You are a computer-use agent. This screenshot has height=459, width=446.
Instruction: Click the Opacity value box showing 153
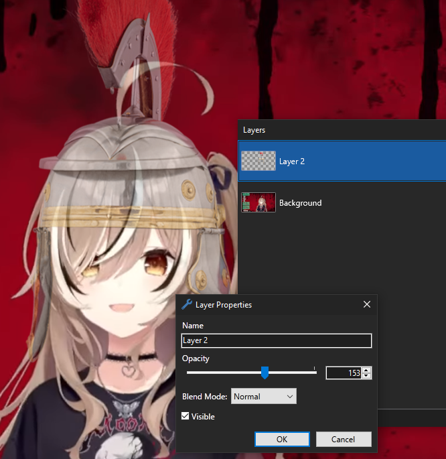(x=343, y=373)
